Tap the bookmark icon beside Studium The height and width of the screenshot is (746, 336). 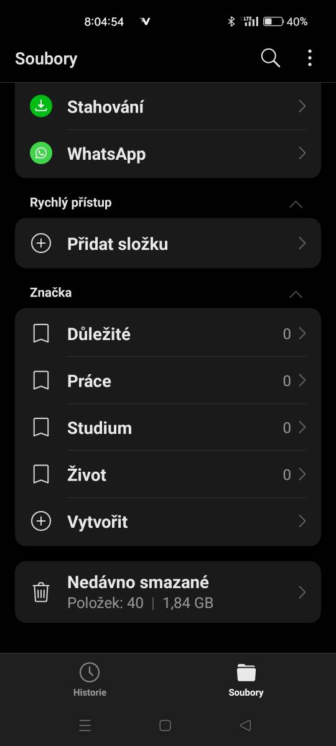click(x=41, y=428)
